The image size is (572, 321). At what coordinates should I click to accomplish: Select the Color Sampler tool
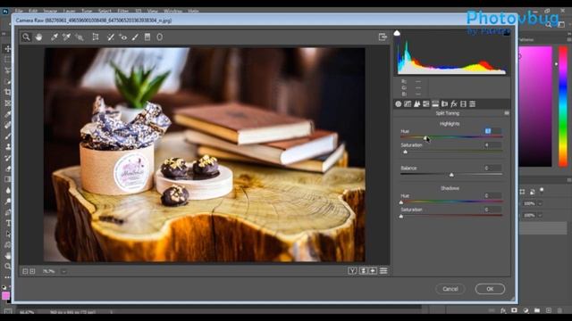pyautogui.click(x=66, y=37)
